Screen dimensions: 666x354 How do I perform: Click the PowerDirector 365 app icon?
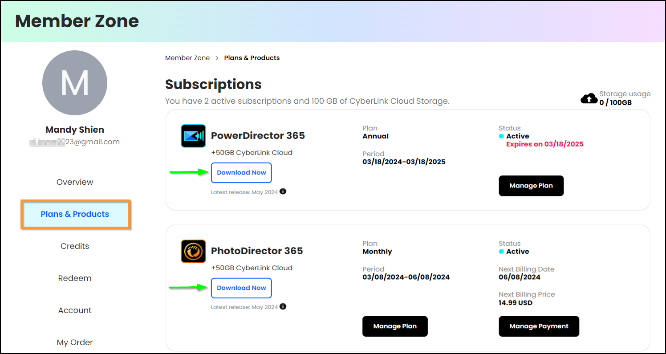tap(193, 136)
